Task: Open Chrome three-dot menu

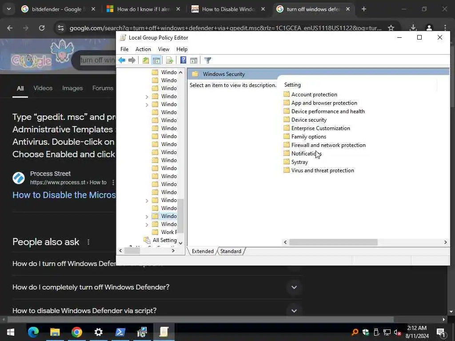Action: tap(445, 28)
